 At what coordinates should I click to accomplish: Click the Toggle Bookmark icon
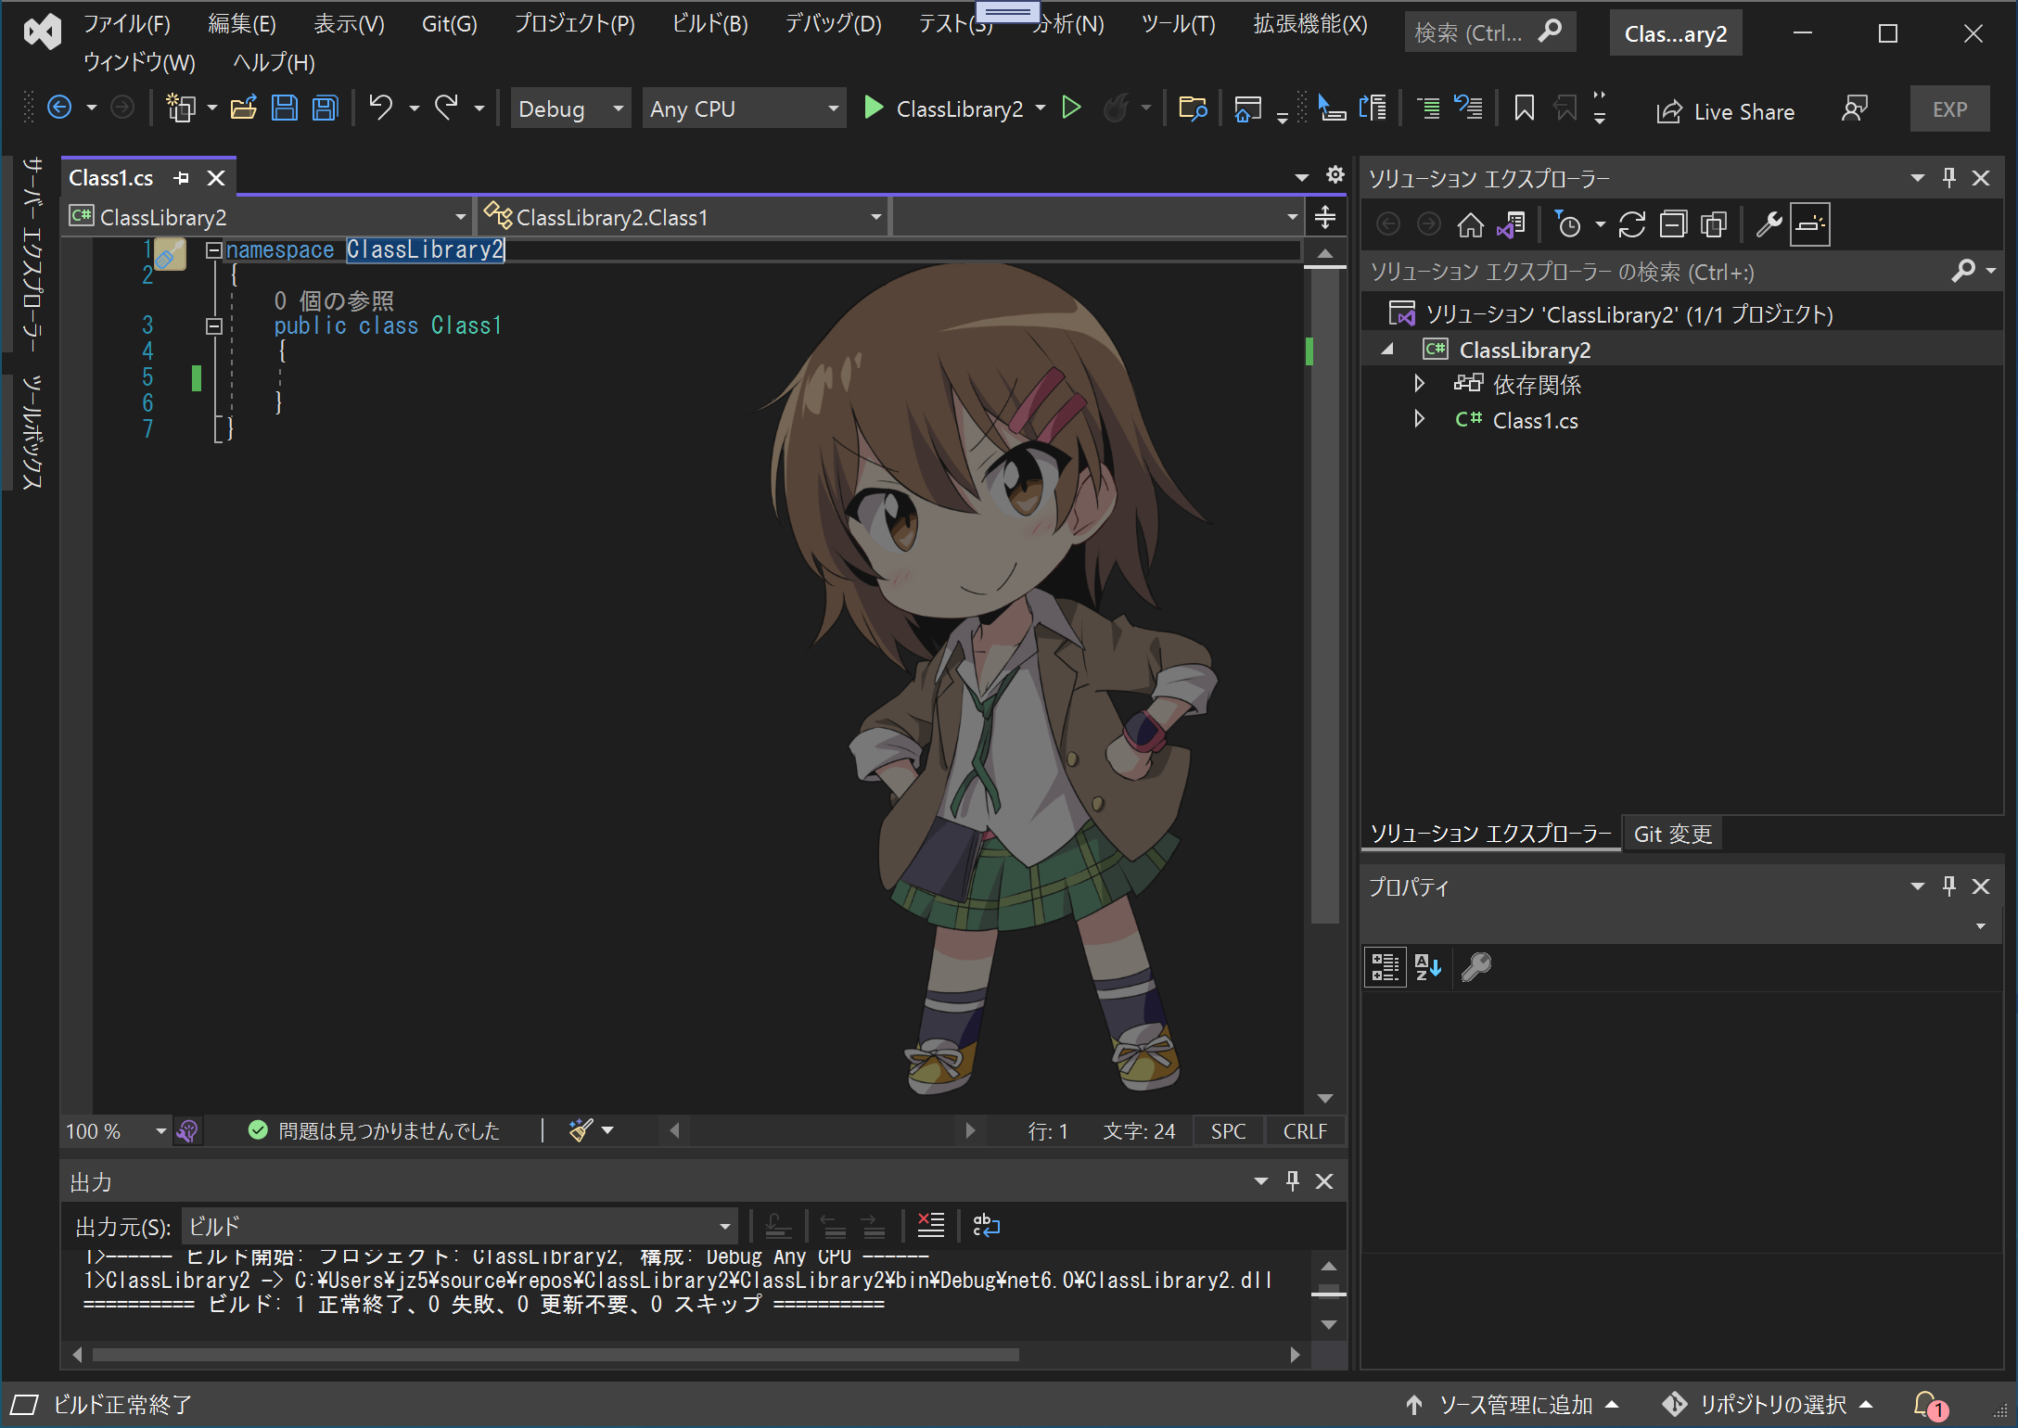(1524, 108)
